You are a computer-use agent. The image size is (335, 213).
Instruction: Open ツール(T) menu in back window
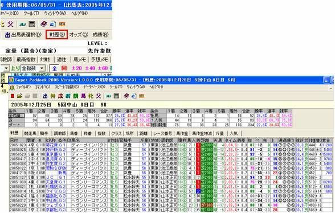31,13
